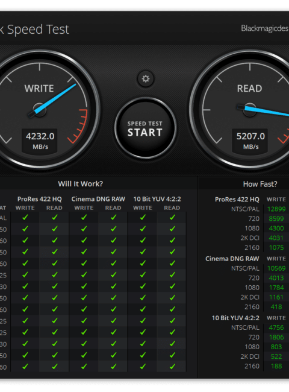Viewport: 289px width, 392px height.
Task: Click the WRITE label on the left gauge
Action: point(39,89)
